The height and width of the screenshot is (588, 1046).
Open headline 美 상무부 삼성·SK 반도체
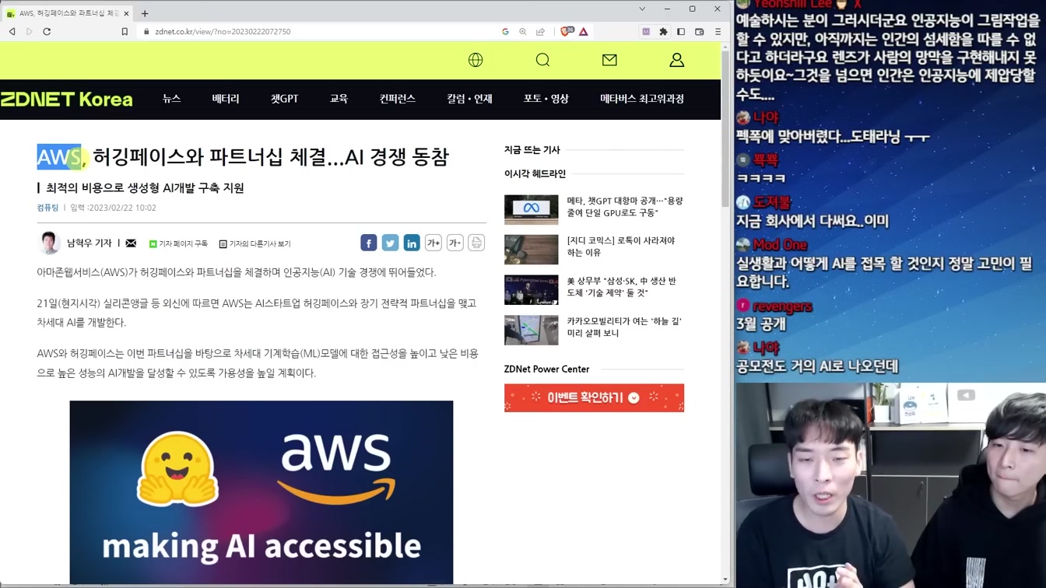pos(621,286)
